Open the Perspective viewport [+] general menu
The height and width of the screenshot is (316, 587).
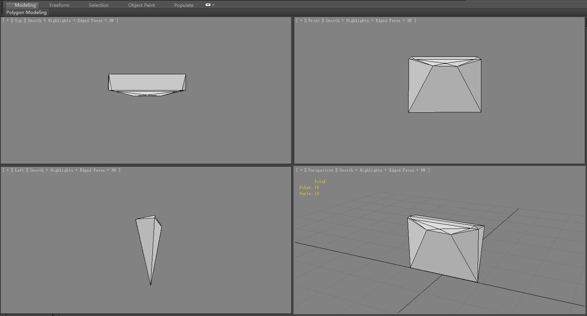[301, 170]
